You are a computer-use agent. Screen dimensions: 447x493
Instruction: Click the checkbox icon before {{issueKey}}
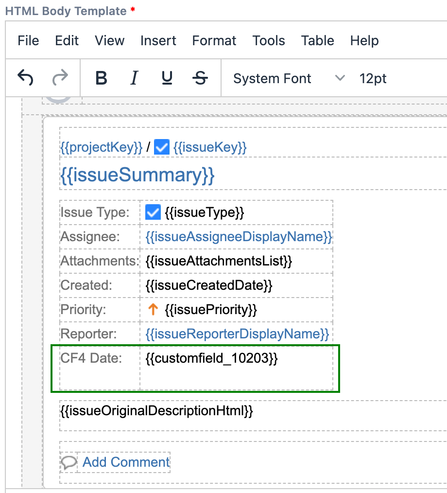coord(162,147)
